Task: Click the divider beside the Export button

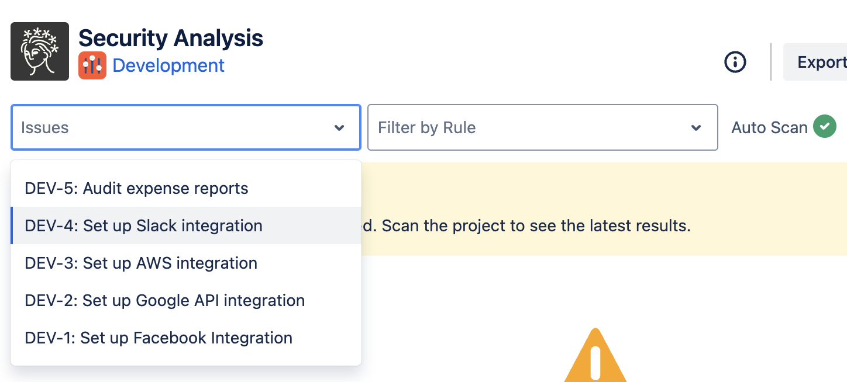Action: (771, 62)
